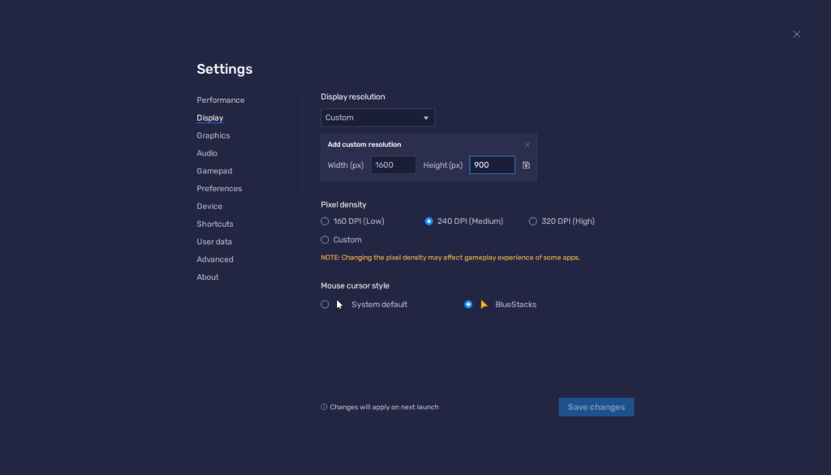Select 320 DPI (High) pixel density

(x=532, y=220)
